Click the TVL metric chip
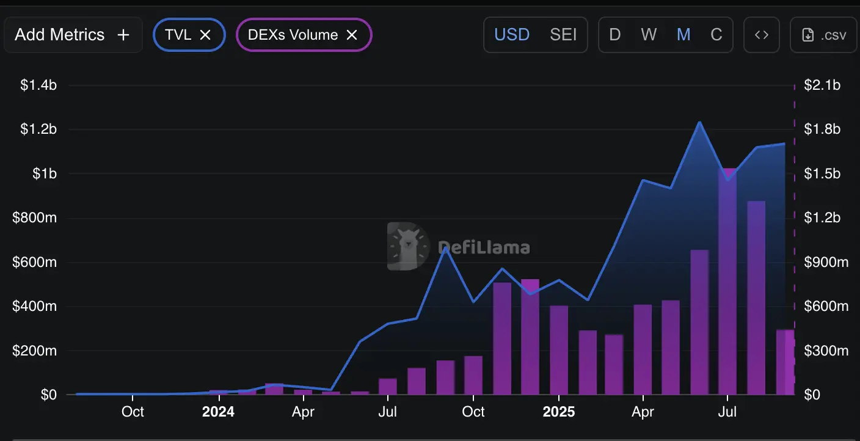 click(178, 35)
